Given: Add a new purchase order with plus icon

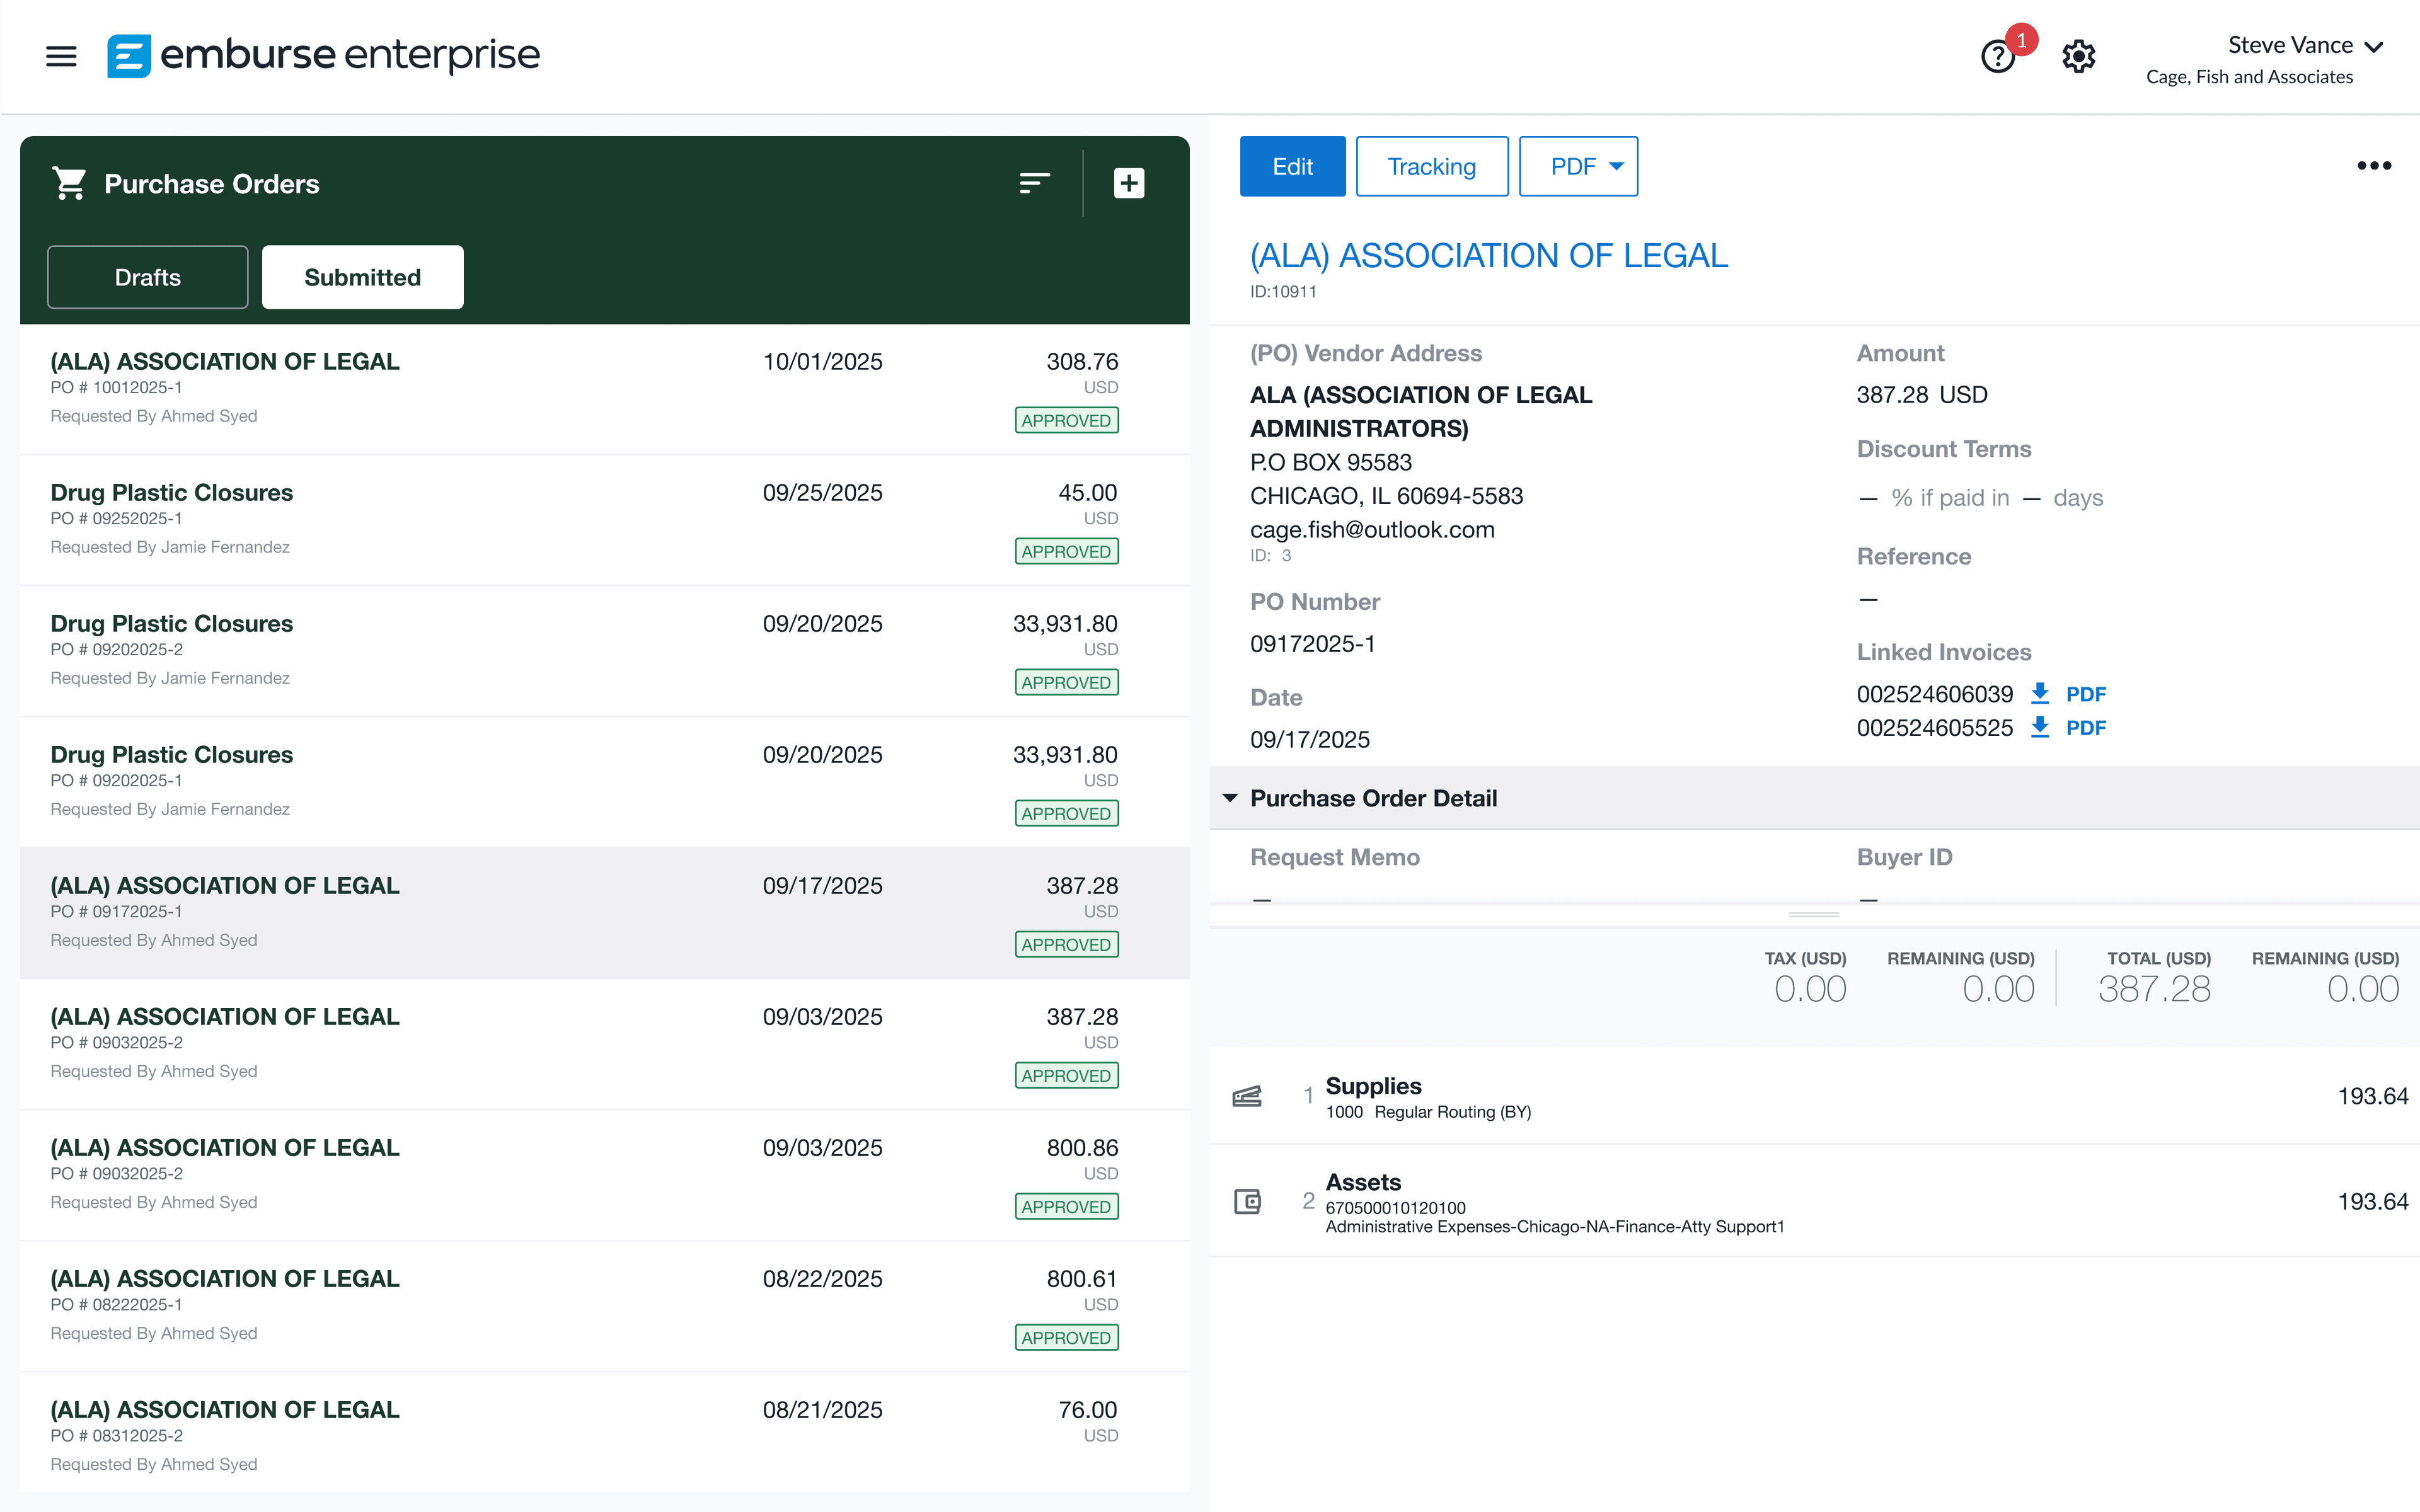Looking at the screenshot, I should (1129, 183).
